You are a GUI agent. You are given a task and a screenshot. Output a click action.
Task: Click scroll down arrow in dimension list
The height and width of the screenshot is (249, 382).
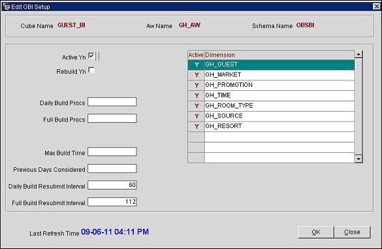pyautogui.click(x=358, y=159)
